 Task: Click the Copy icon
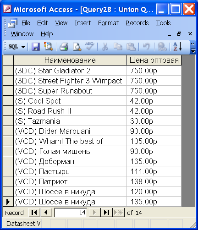118,46
